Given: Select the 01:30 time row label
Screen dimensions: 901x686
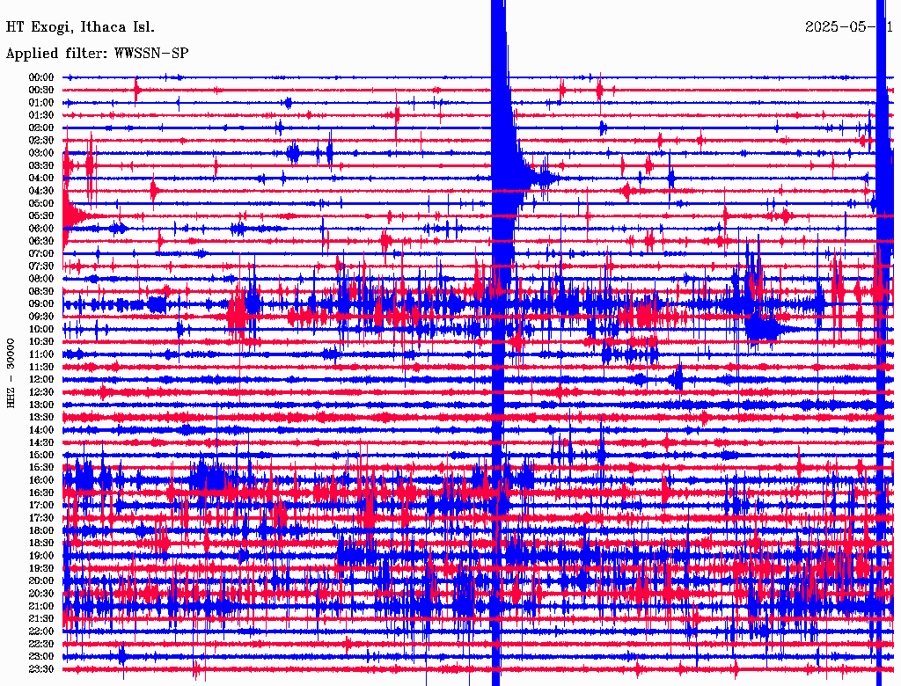Looking at the screenshot, I should pos(41,115).
